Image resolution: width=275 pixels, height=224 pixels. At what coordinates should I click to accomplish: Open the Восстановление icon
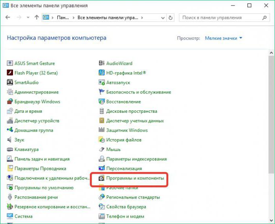coord(101,101)
